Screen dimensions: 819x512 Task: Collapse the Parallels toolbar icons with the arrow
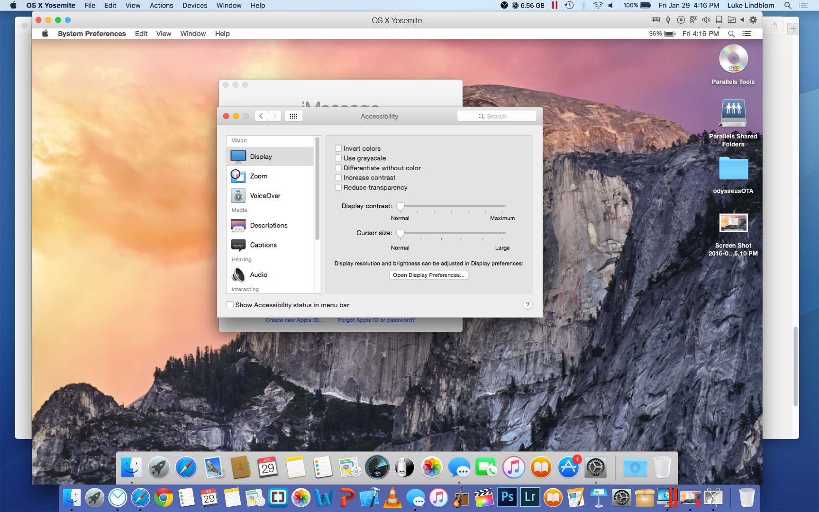(742, 20)
